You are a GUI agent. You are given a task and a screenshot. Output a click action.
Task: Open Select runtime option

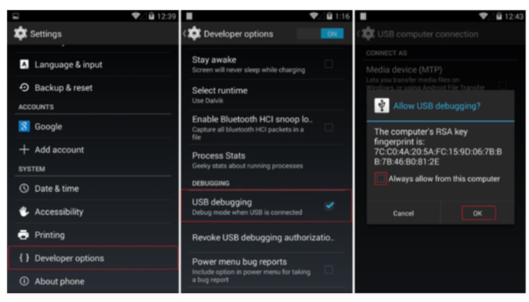tap(267, 95)
